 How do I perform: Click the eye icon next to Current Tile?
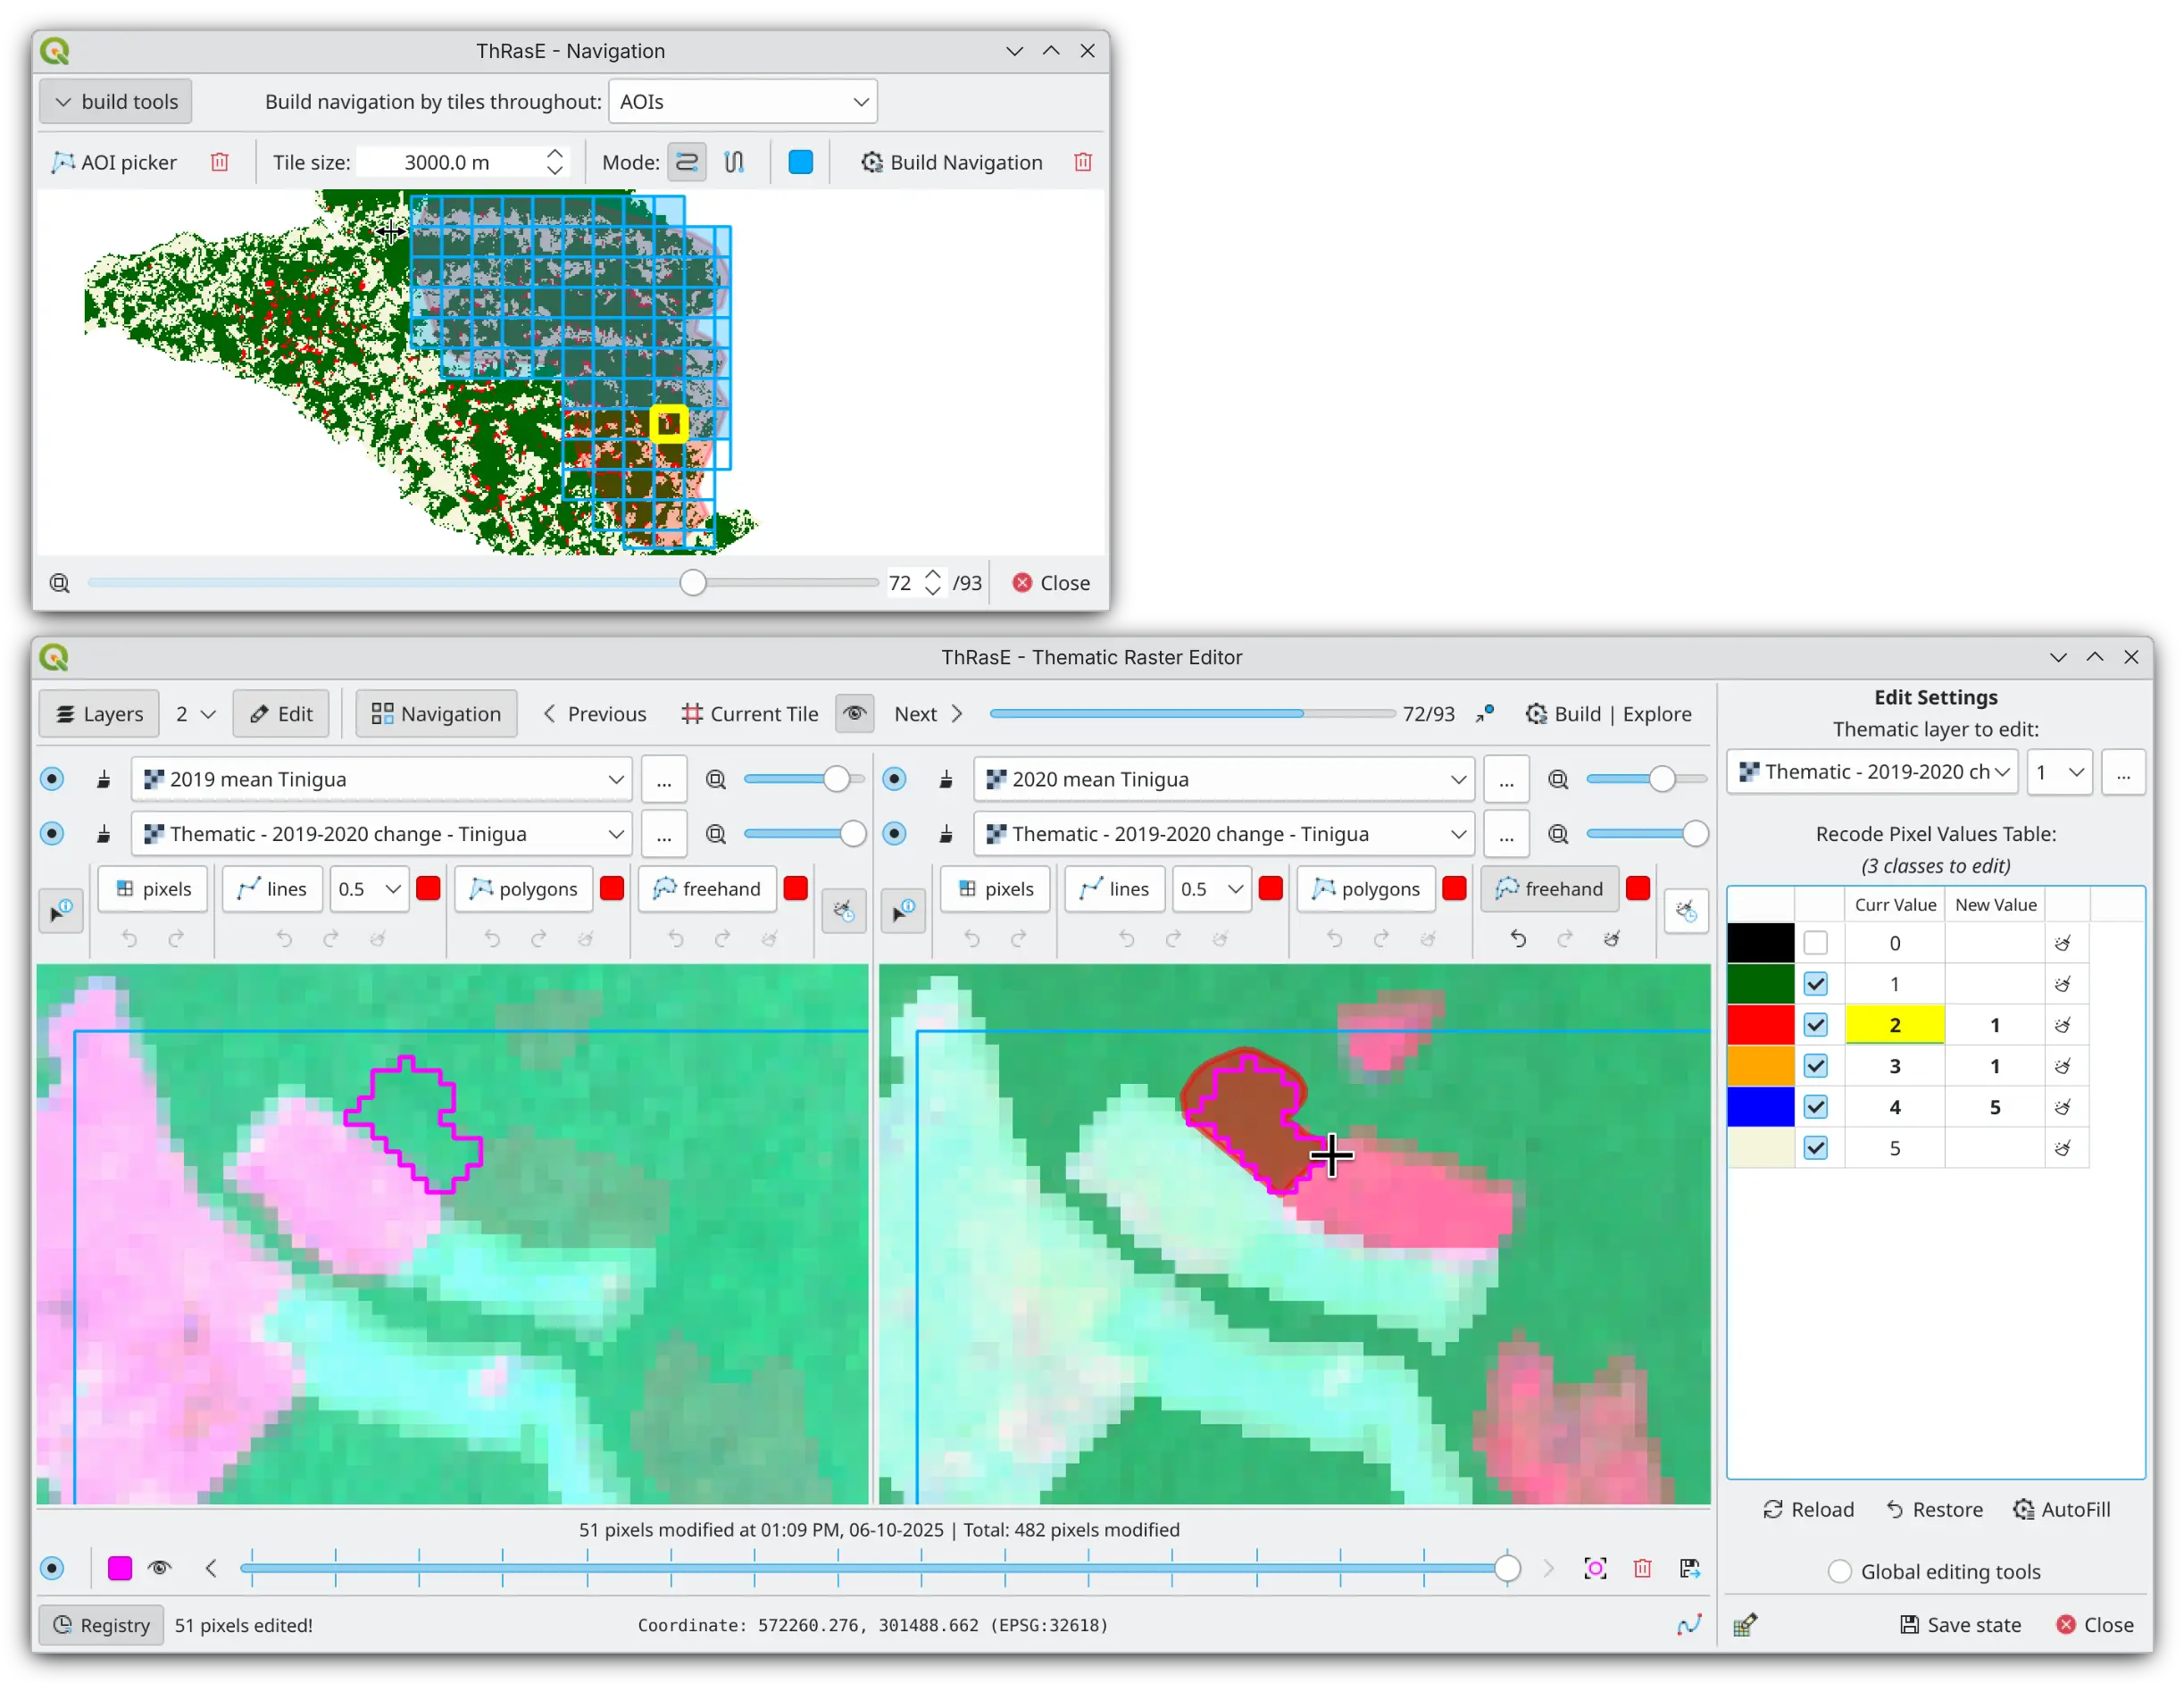854,714
